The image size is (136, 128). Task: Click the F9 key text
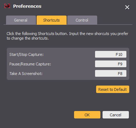click(120, 64)
